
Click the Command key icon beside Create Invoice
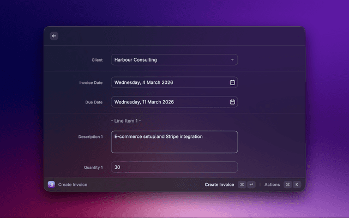coord(242,185)
